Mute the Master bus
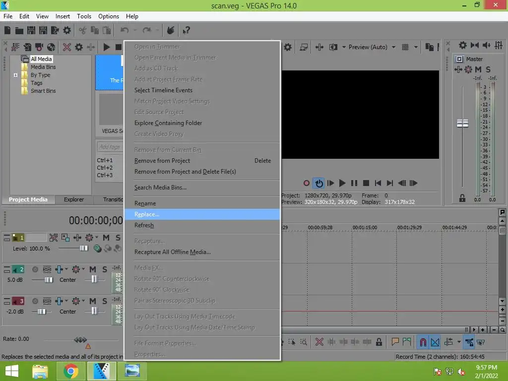 pos(478,69)
